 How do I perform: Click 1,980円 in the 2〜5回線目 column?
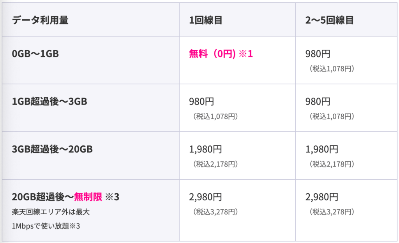[x=321, y=149]
